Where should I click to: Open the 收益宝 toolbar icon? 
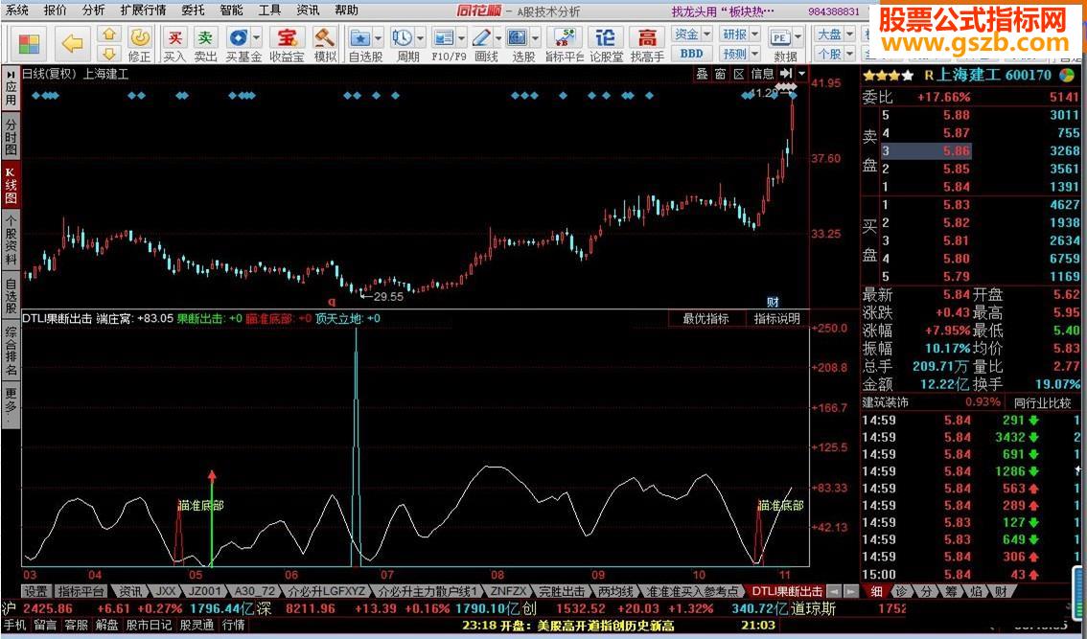[x=287, y=44]
